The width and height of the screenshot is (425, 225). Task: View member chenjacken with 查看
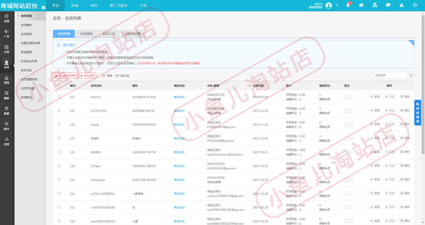tap(375, 179)
